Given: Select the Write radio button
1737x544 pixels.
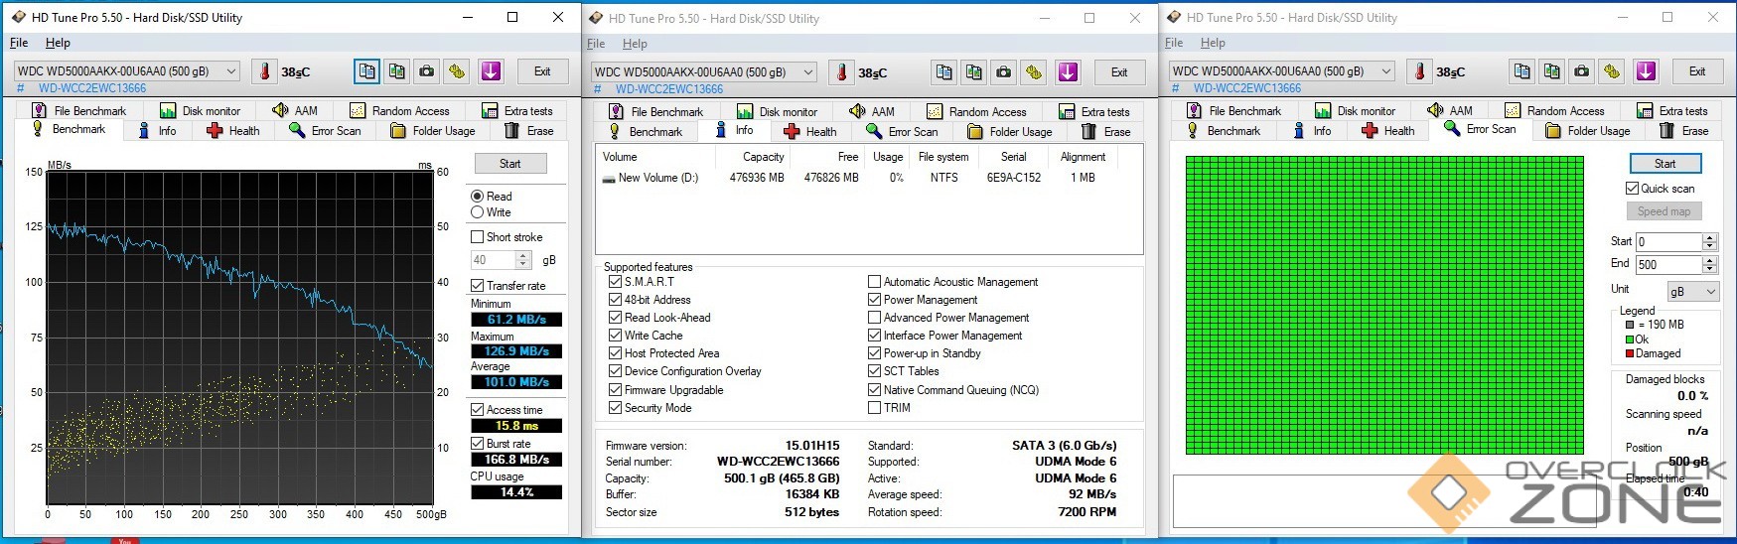Looking at the screenshot, I should [478, 212].
